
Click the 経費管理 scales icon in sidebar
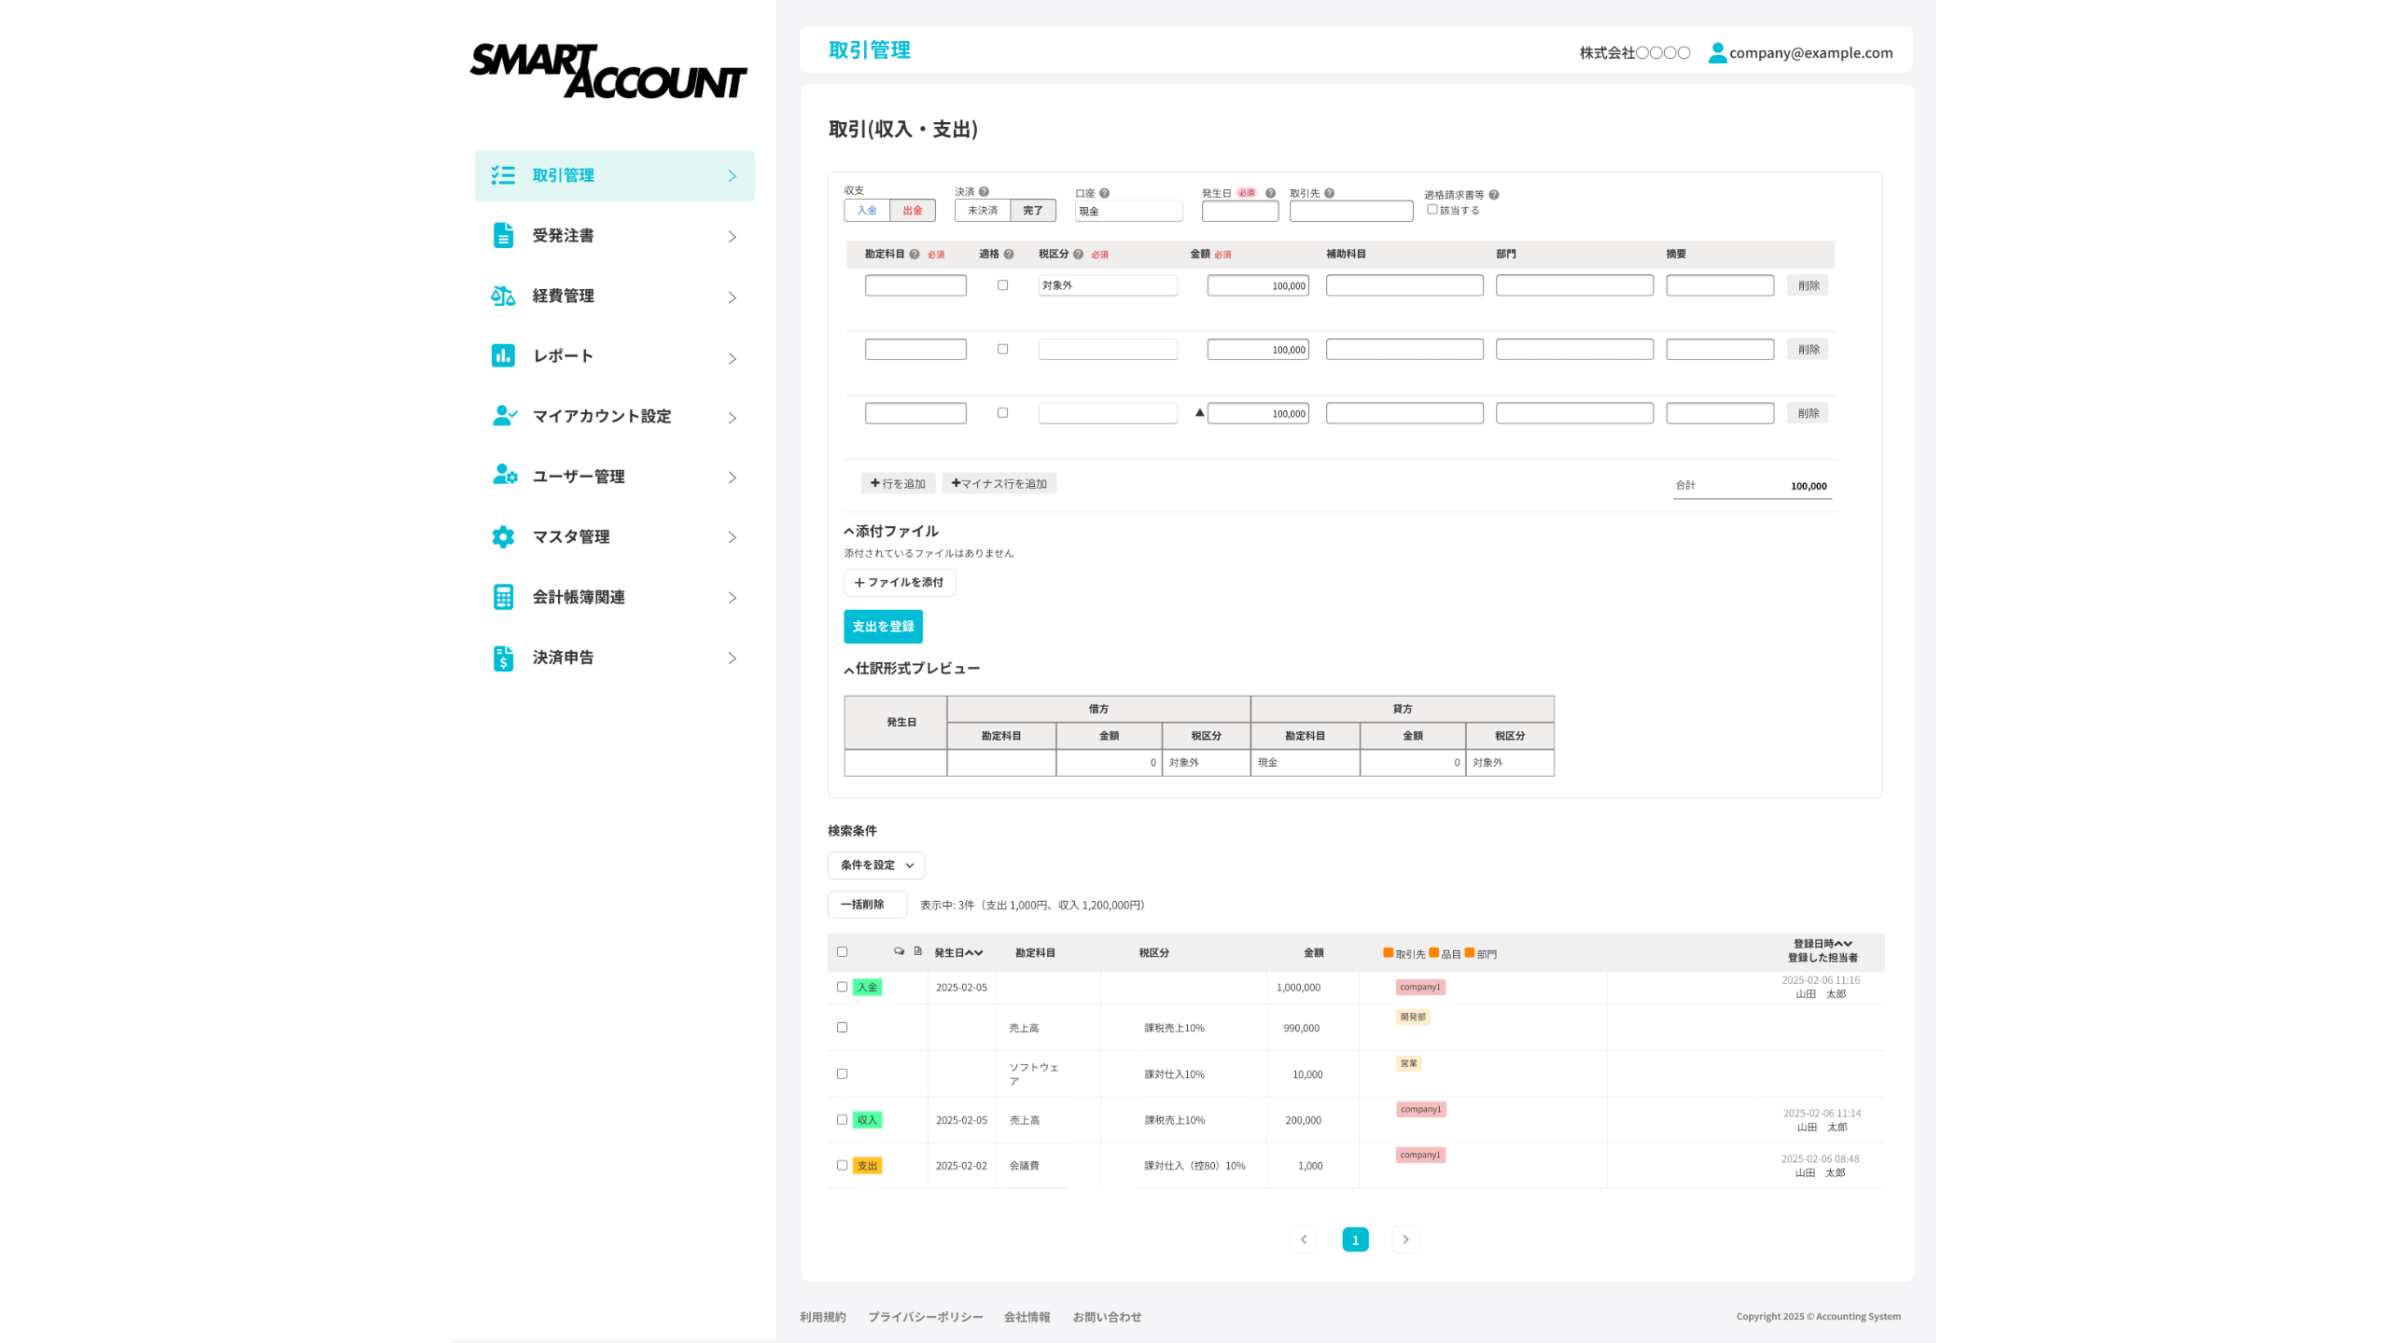(x=503, y=296)
